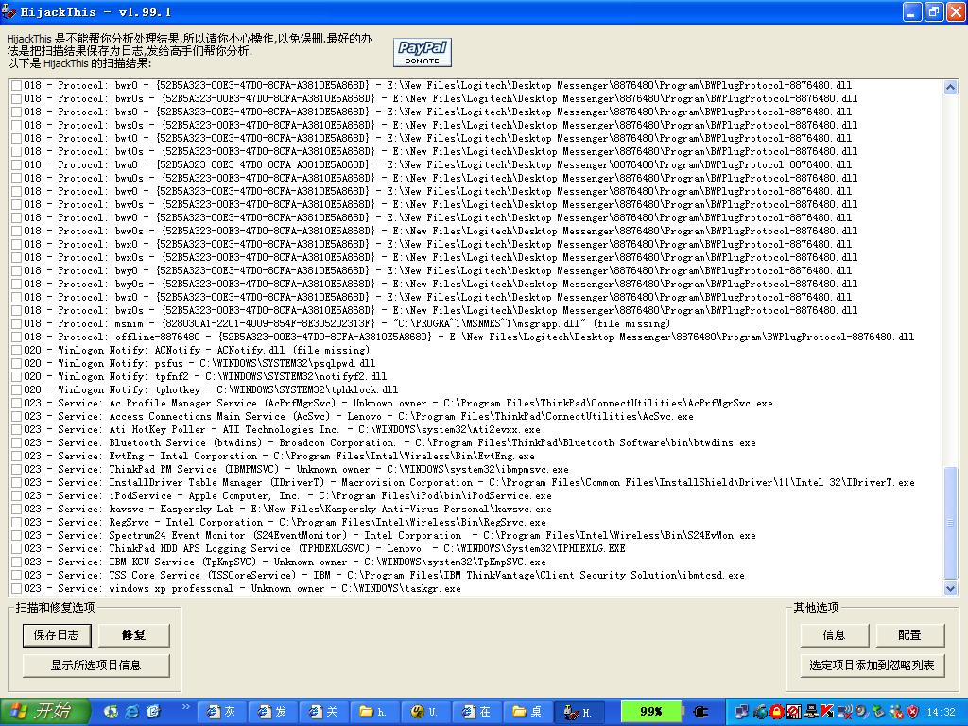Click the first system tray icon after the plug
Screen dimensions: 968x726
[x=743, y=712]
